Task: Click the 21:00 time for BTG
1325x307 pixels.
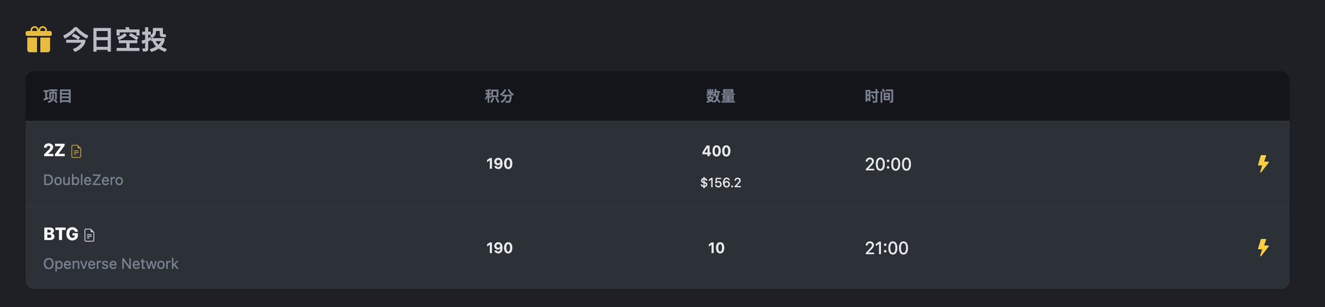Action: pyautogui.click(x=886, y=248)
